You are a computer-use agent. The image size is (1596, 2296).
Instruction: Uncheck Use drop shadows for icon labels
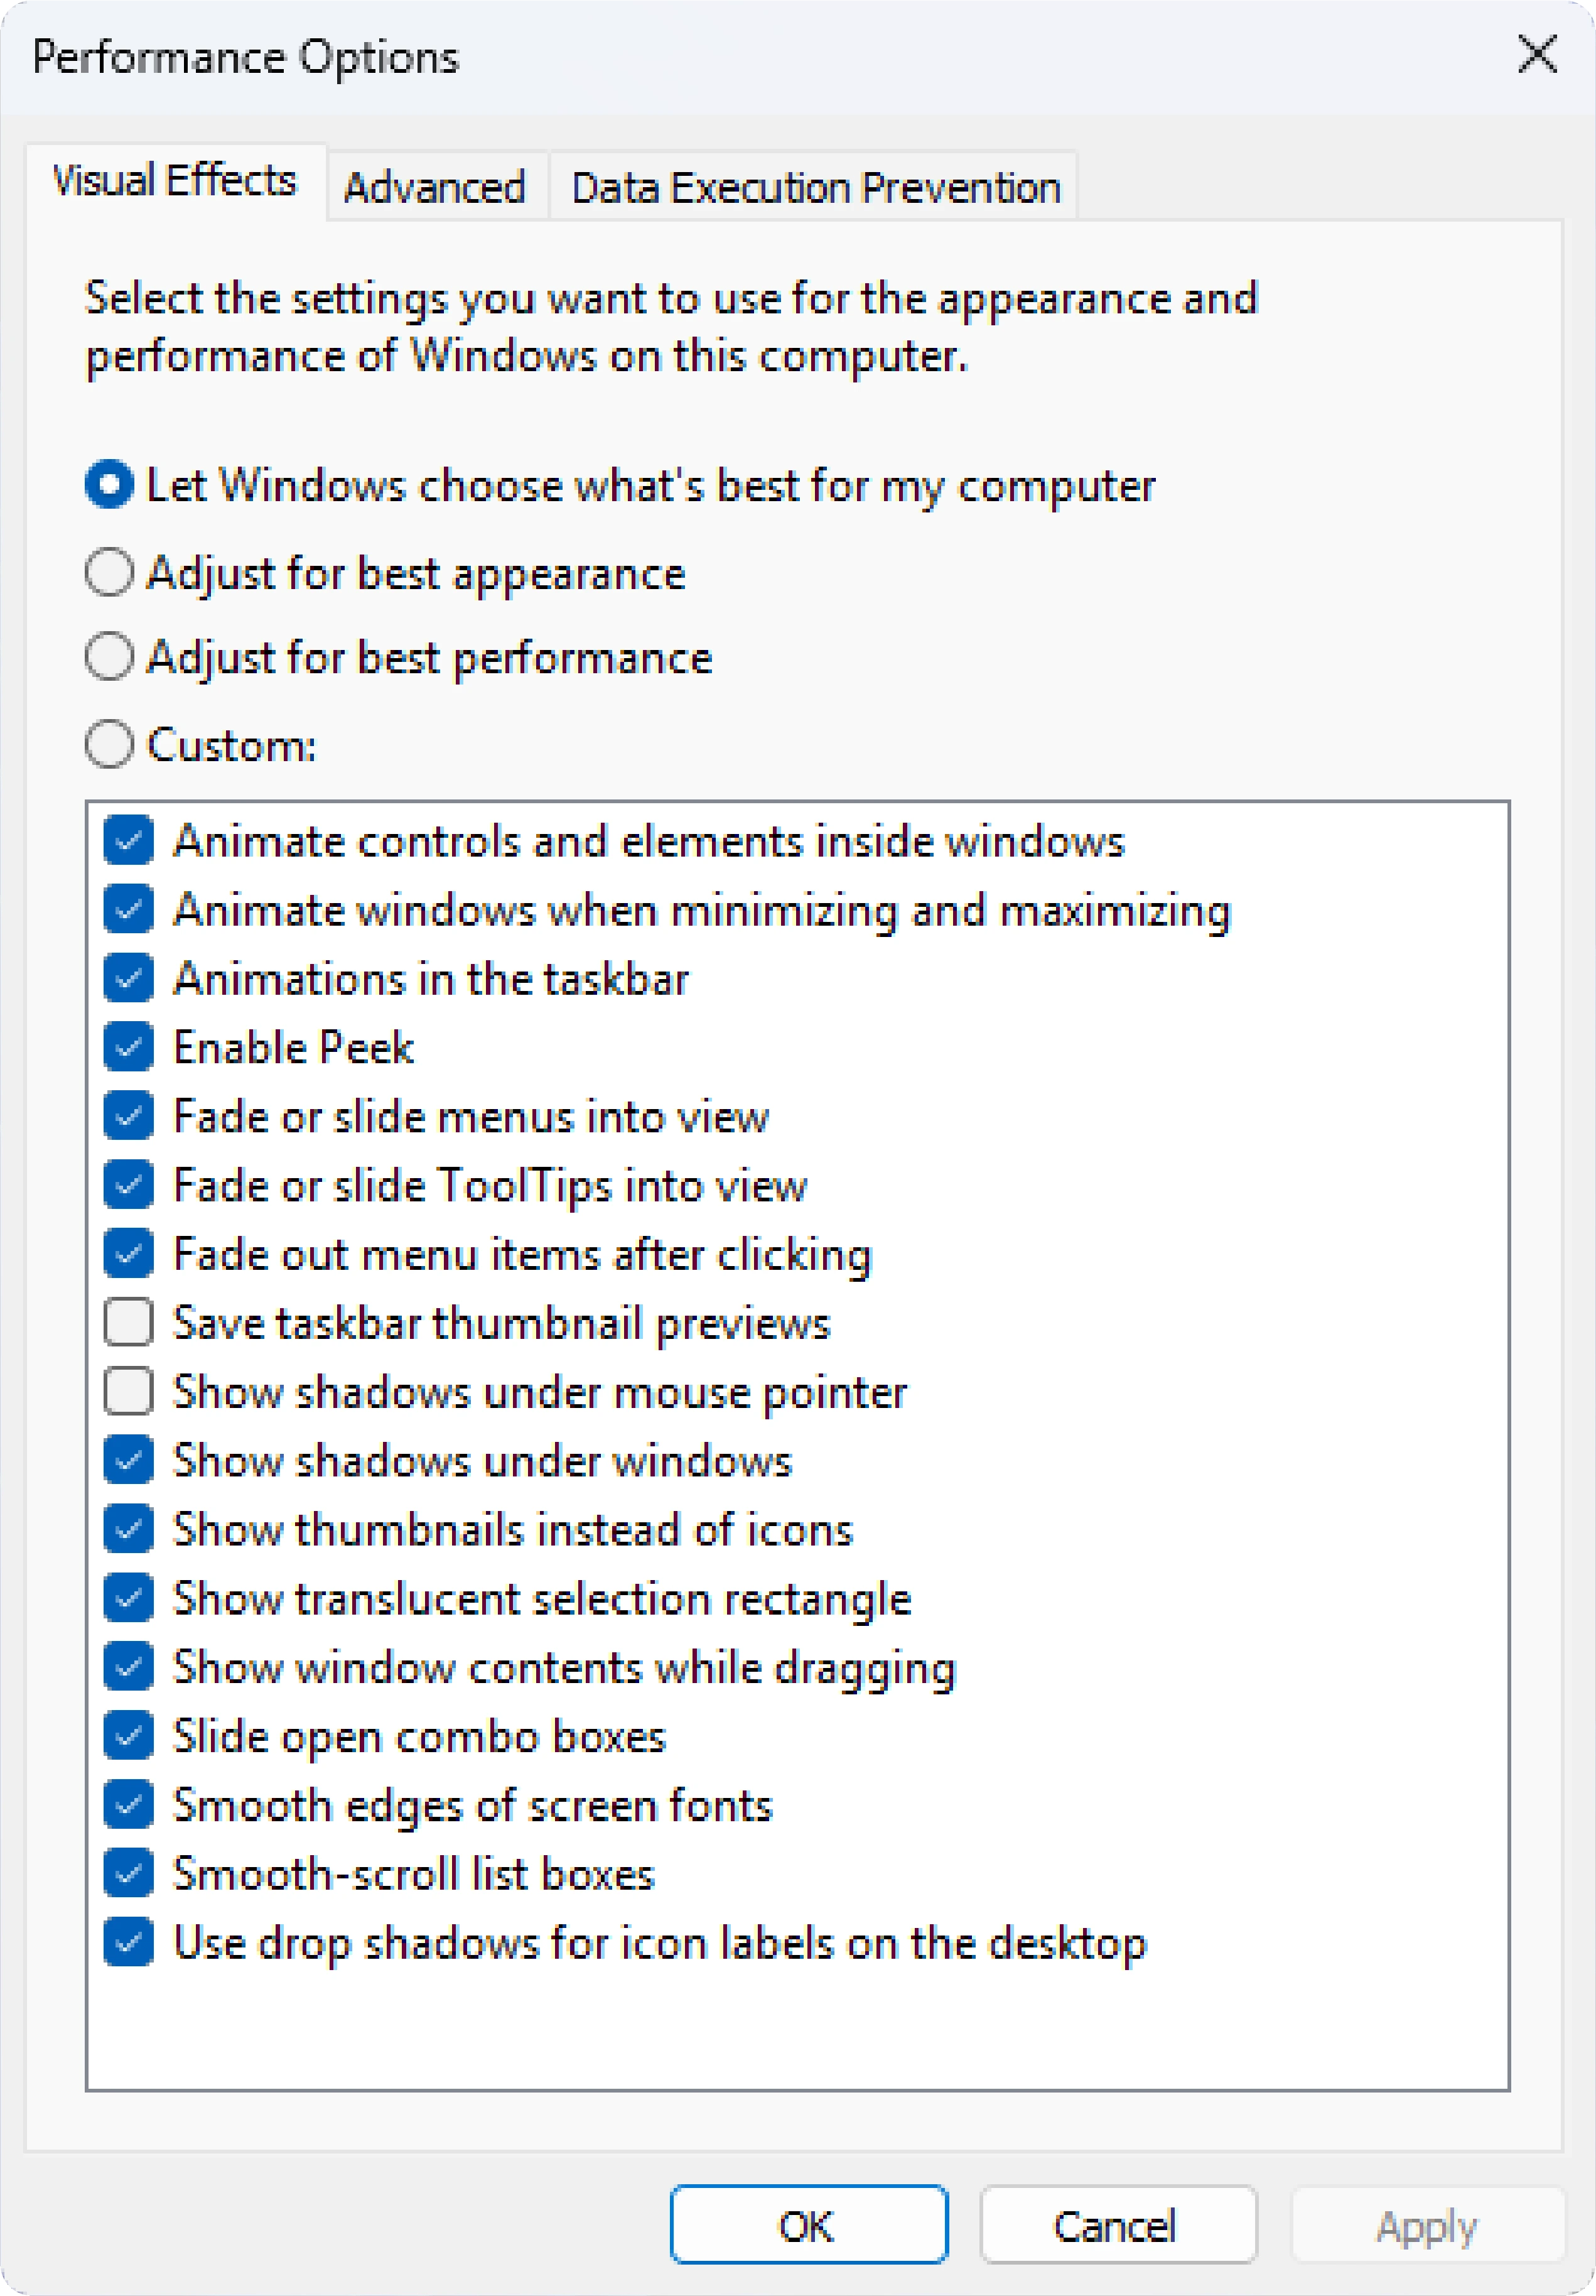pos(129,1943)
